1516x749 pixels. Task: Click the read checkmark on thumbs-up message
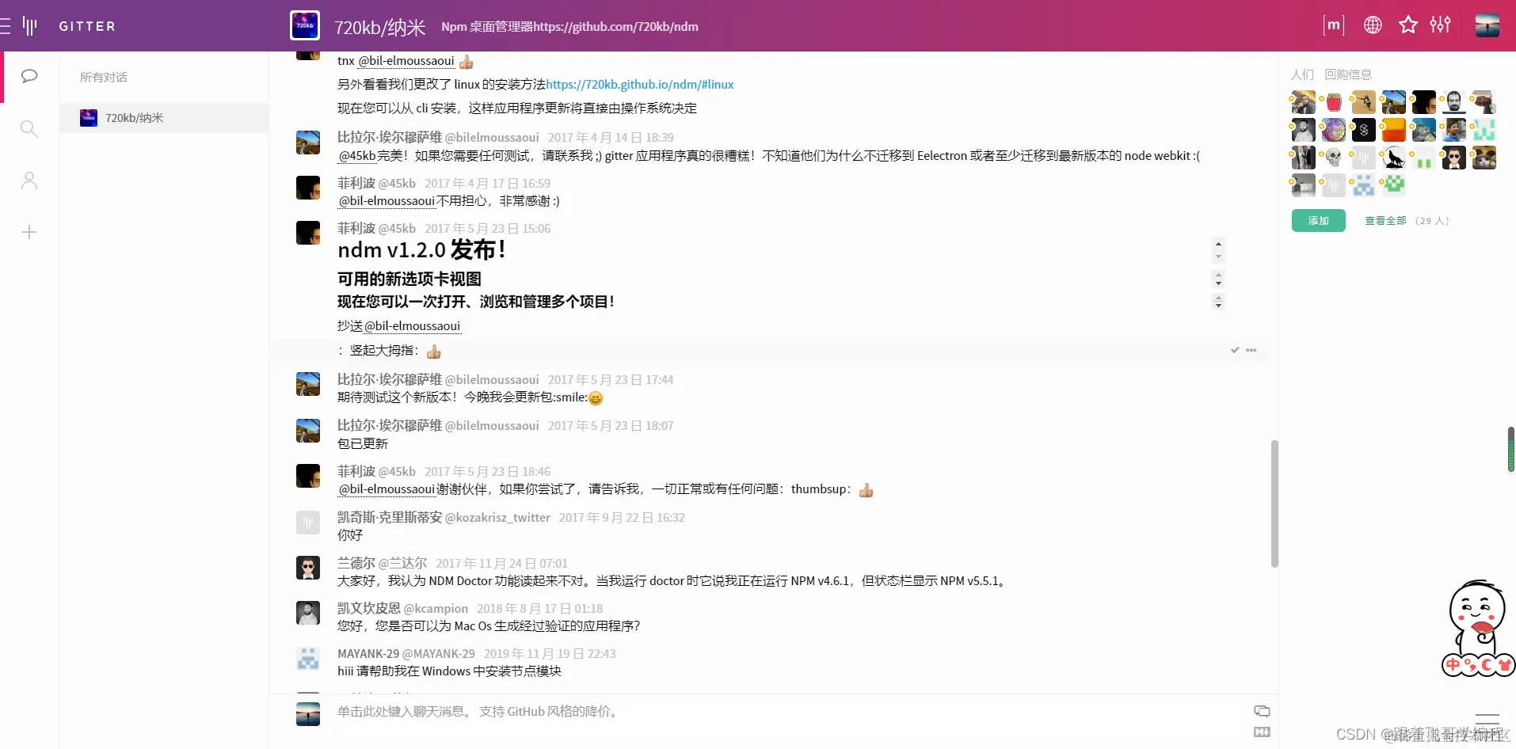1235,350
